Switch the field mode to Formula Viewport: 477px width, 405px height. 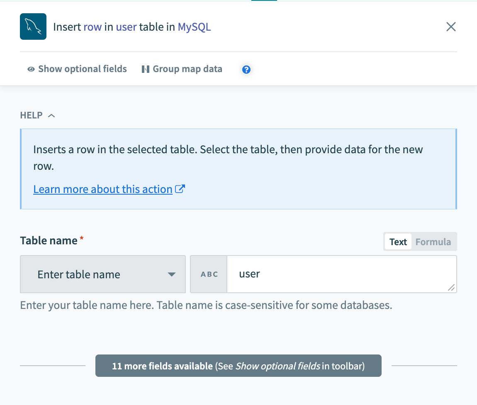[433, 242]
